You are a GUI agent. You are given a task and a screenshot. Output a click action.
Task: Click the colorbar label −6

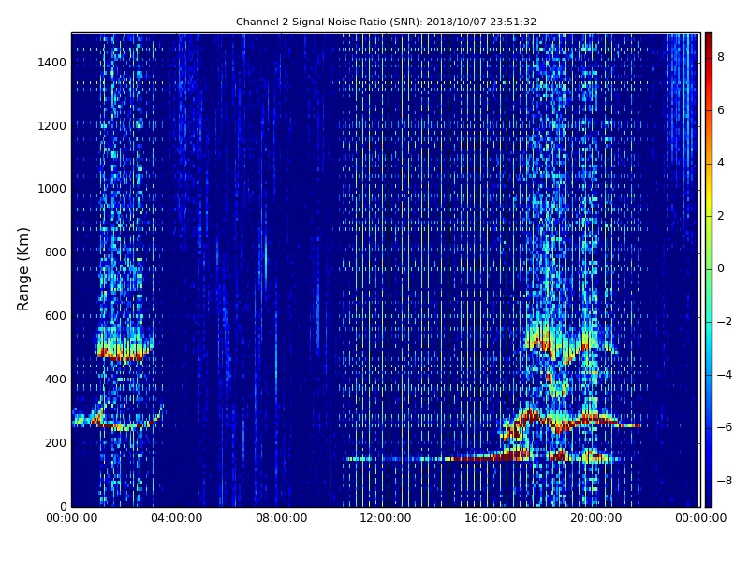click(724, 427)
